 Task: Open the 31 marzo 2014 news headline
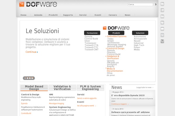pyautogui.click(x=130, y=112)
